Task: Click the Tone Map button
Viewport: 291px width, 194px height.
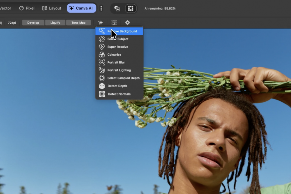Action: coord(78,23)
